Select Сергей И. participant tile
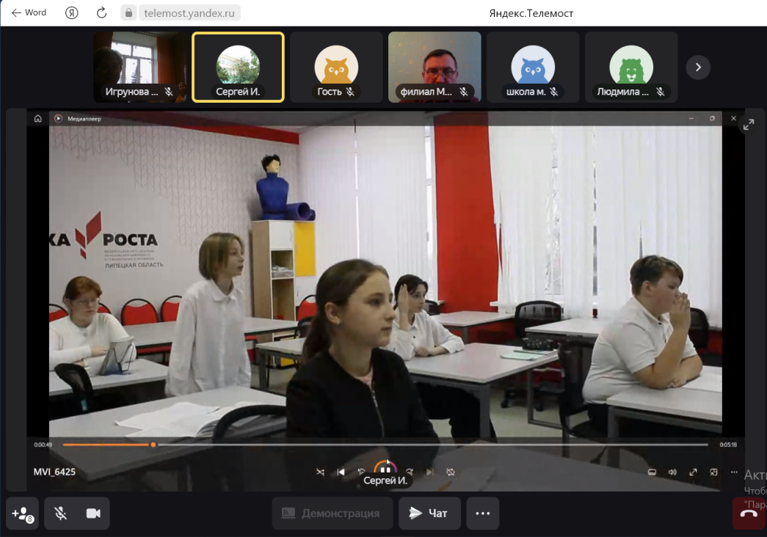 239,67
